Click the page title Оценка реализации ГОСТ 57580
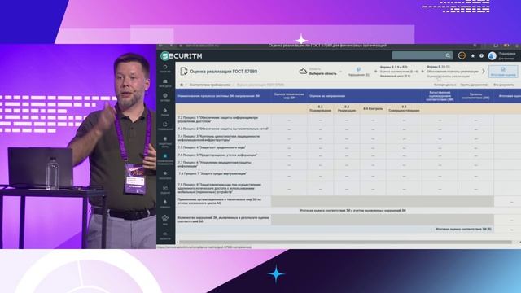This screenshot has width=521, height=293. [224, 72]
